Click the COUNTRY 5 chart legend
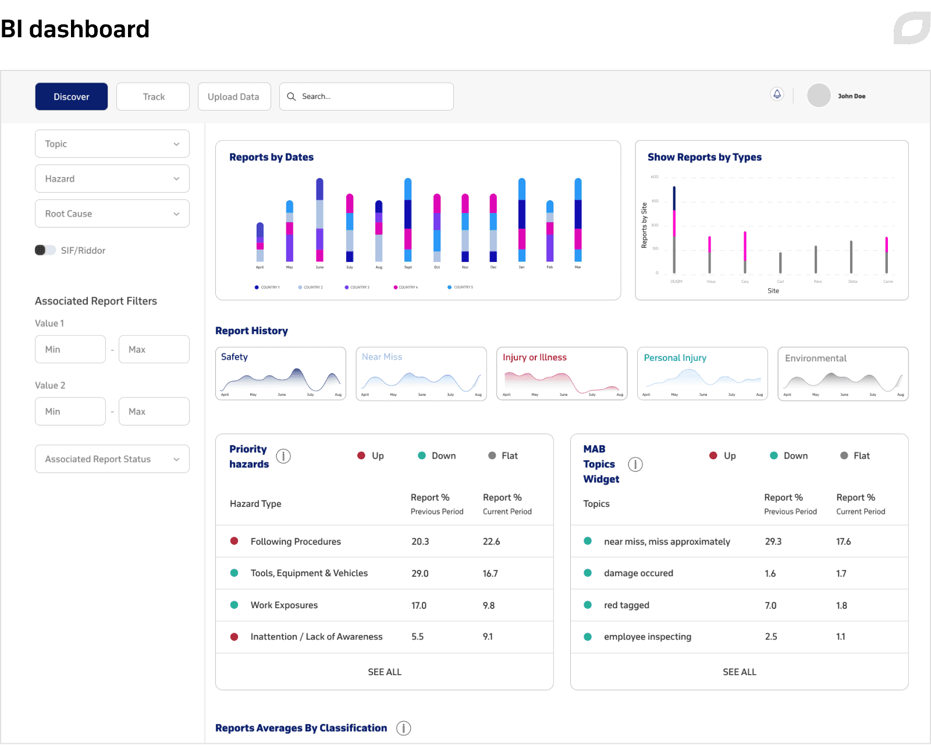 460,287
